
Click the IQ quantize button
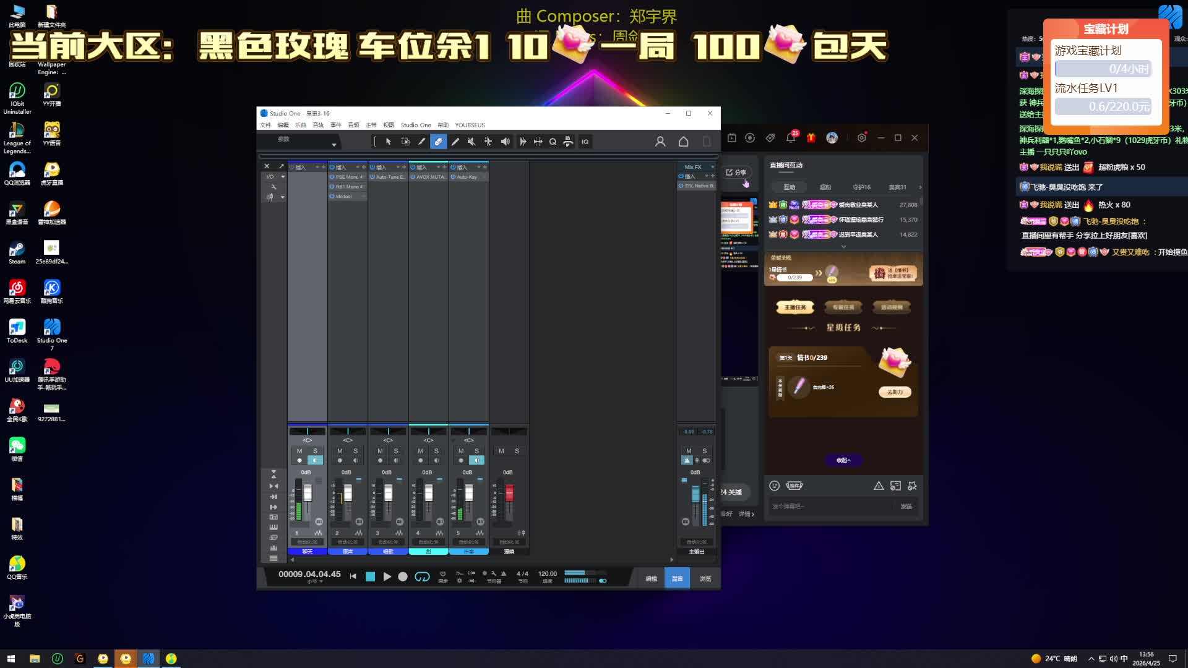(585, 142)
